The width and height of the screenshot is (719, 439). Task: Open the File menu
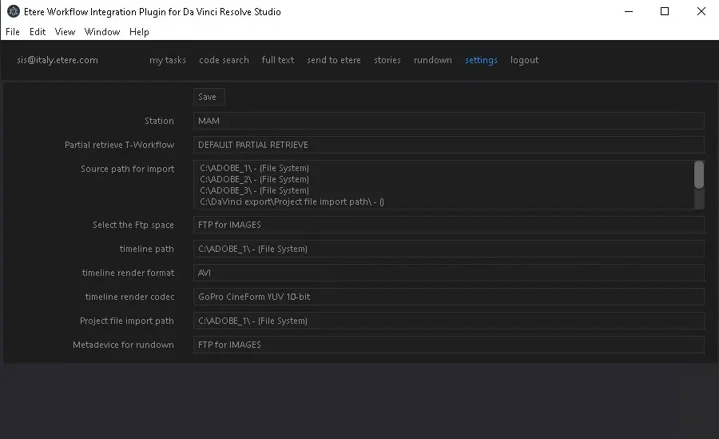(12, 32)
